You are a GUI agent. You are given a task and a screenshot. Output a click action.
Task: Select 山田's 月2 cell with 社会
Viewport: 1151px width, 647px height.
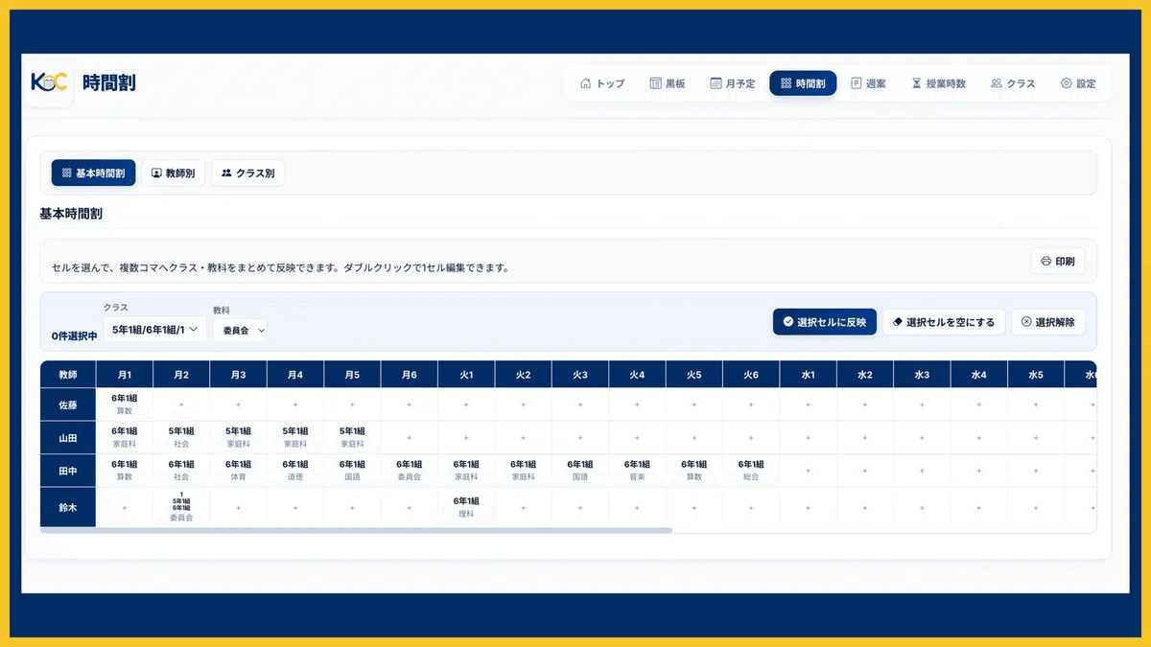coord(181,438)
